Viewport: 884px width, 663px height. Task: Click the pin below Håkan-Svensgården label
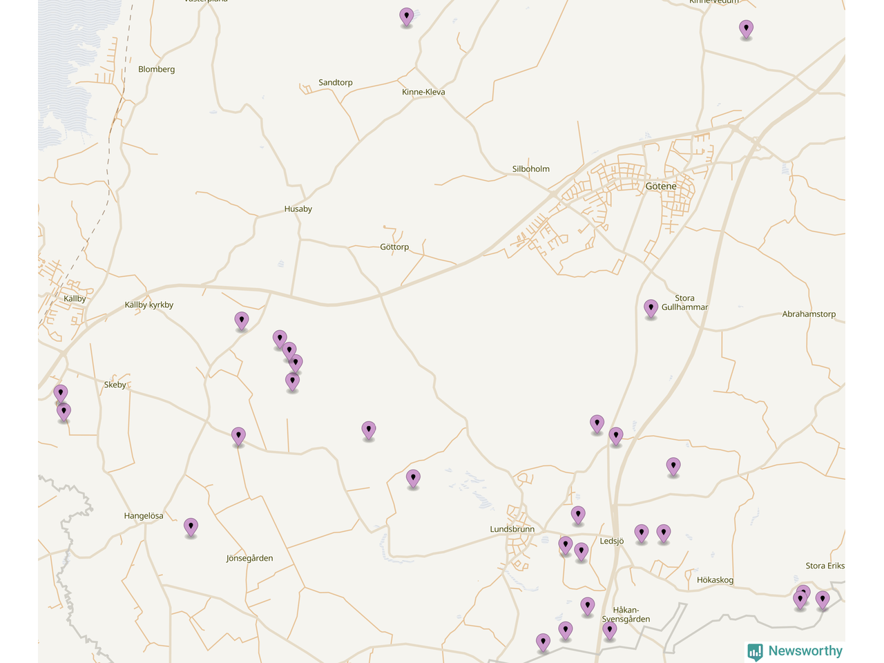tap(609, 631)
